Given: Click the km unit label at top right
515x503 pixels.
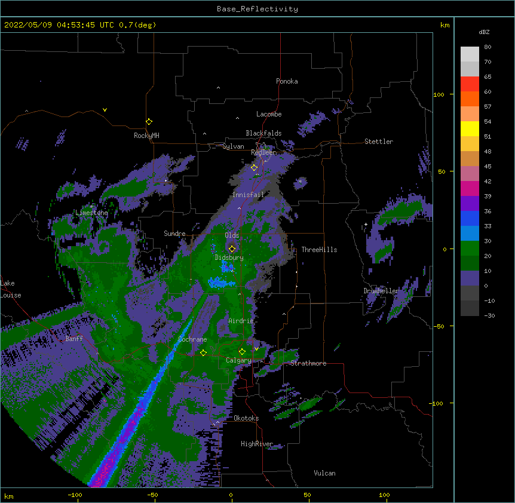Looking at the screenshot, I should pos(445,25).
